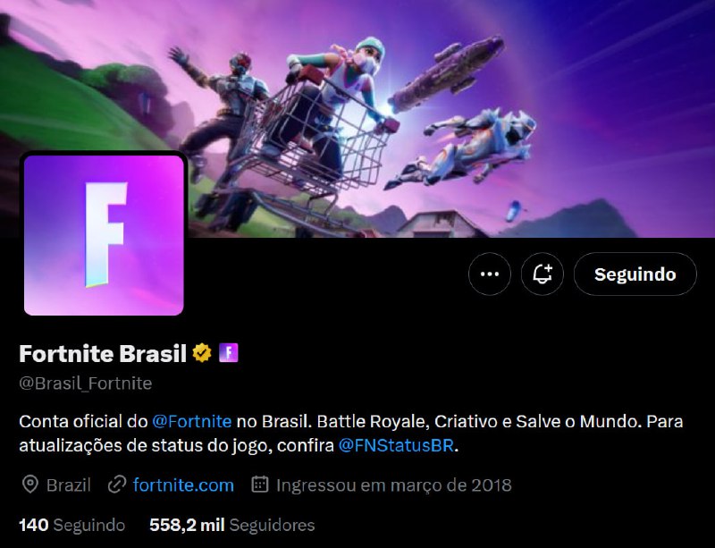Click the Fortnite Brasil display name
This screenshot has width=715, height=548.
pos(103,353)
